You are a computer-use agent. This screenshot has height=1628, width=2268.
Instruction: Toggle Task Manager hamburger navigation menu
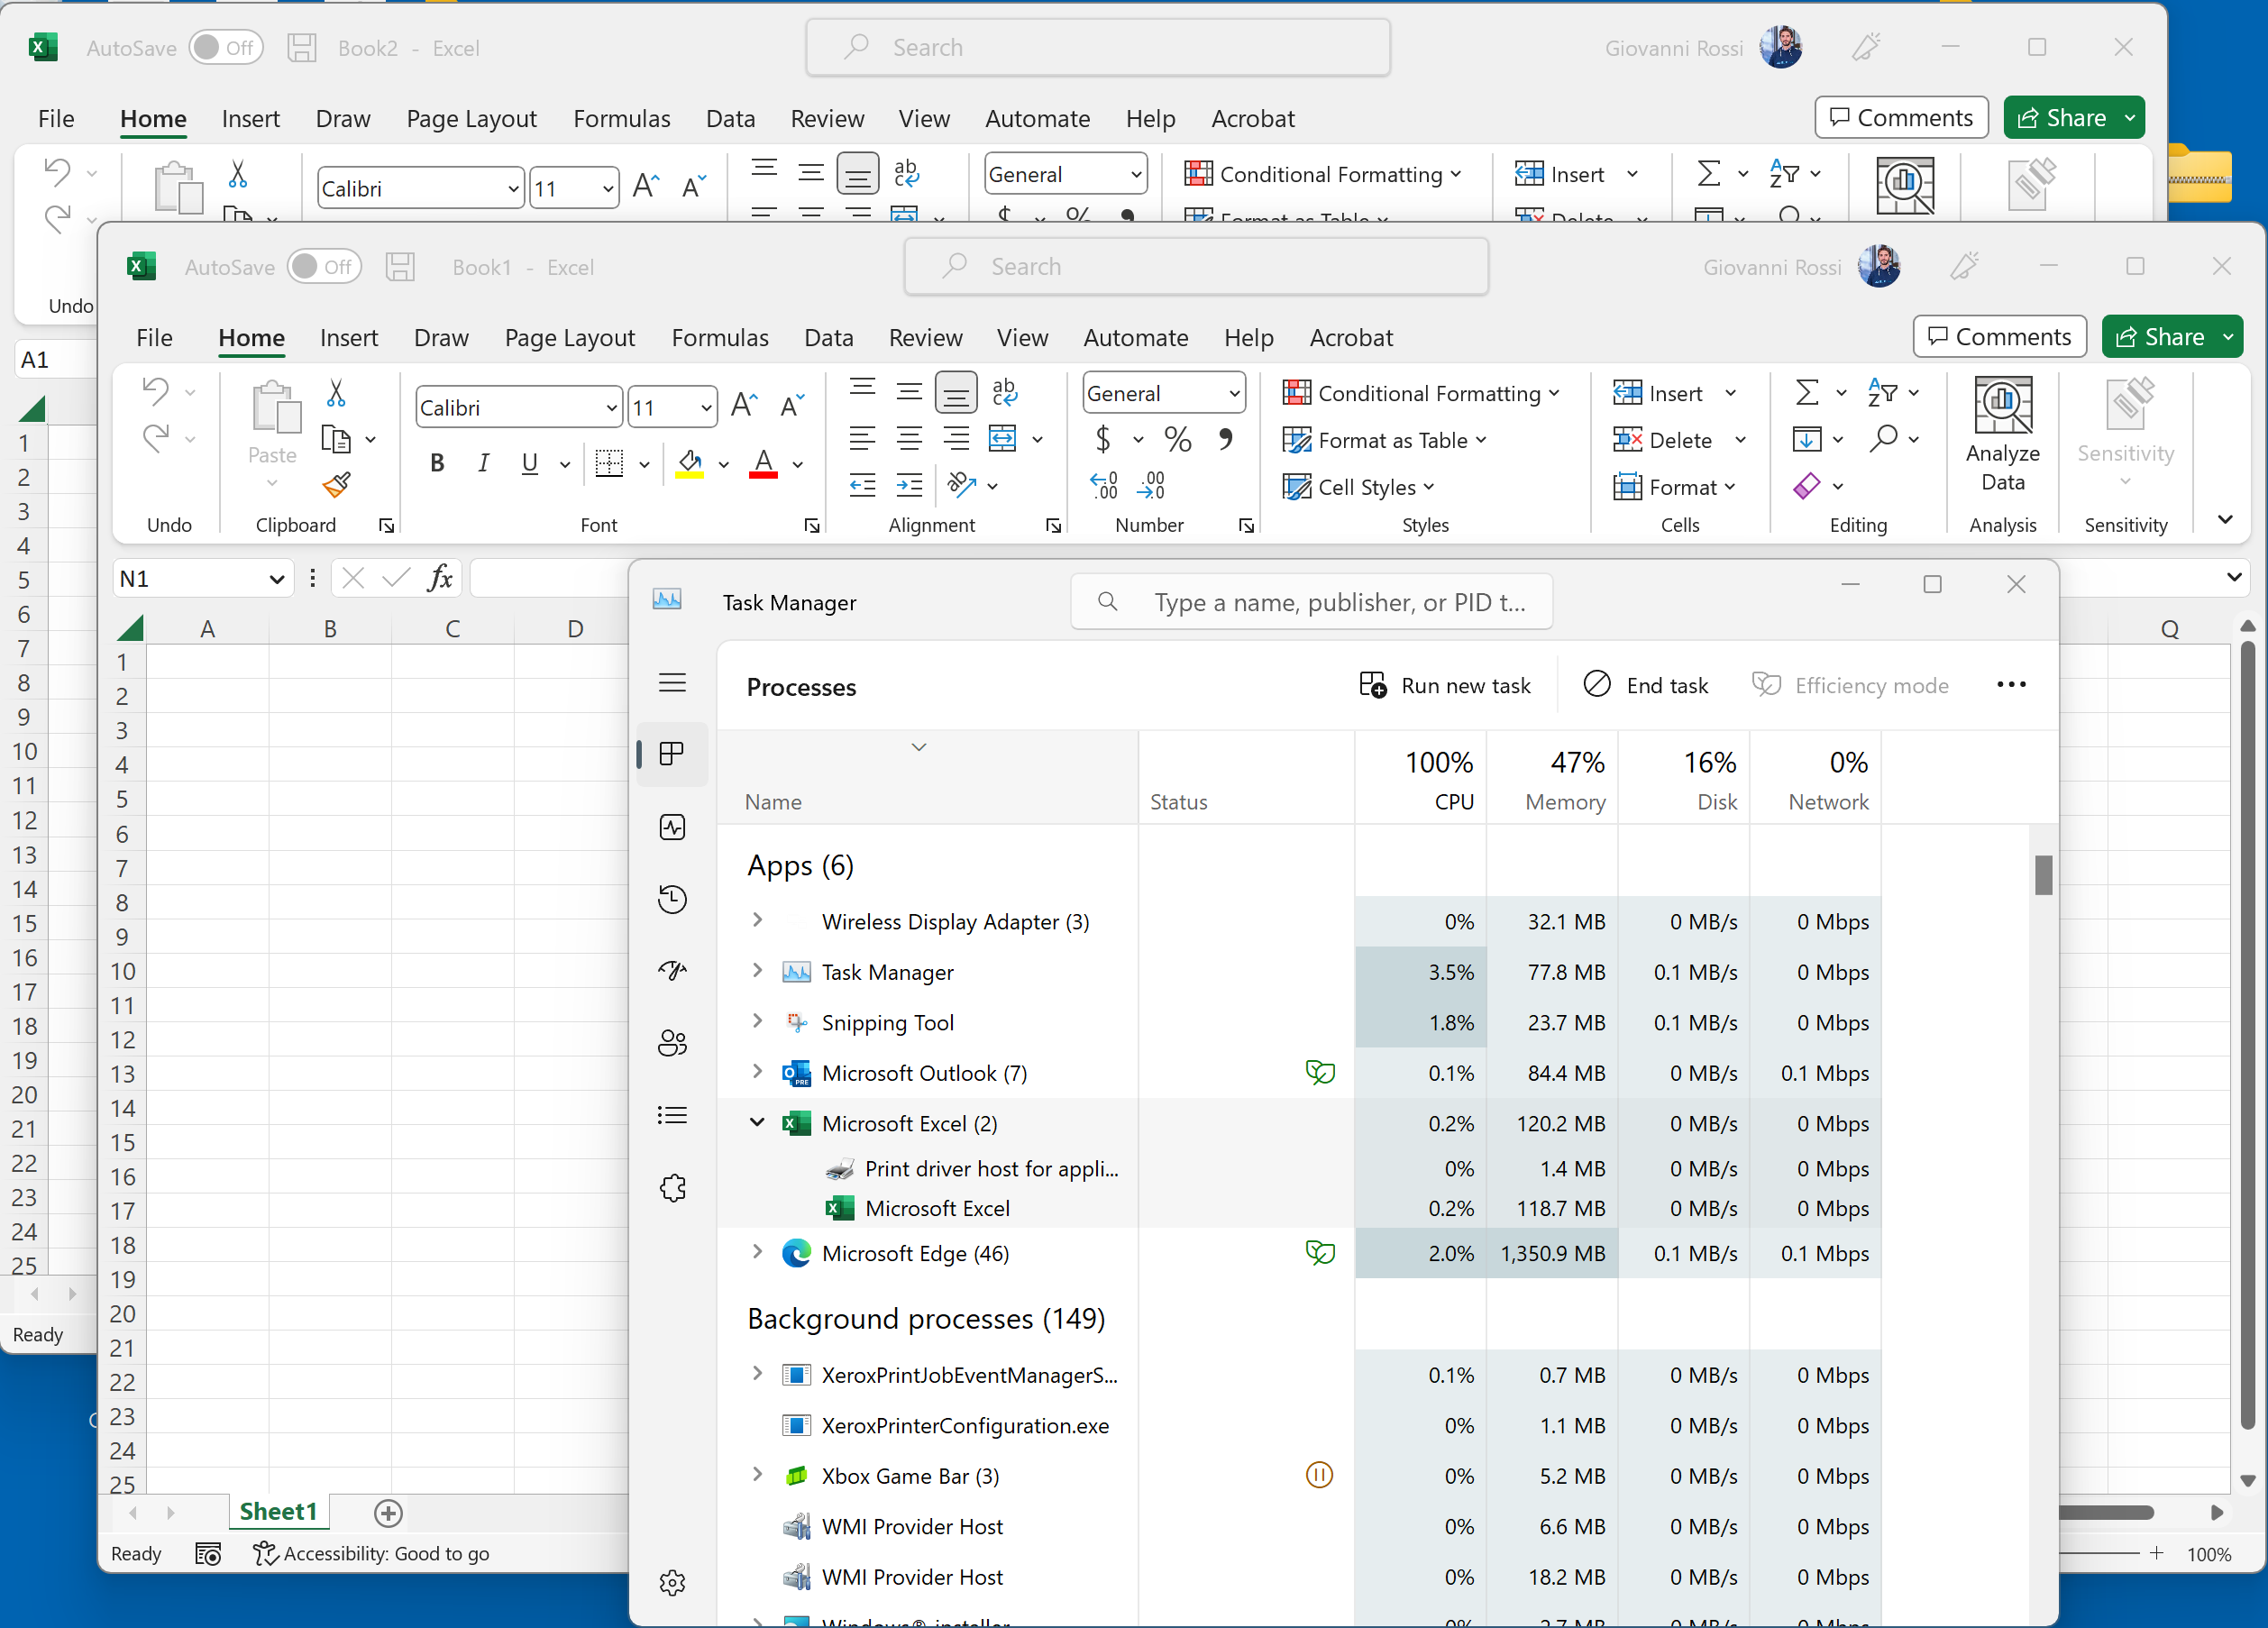tap(672, 683)
